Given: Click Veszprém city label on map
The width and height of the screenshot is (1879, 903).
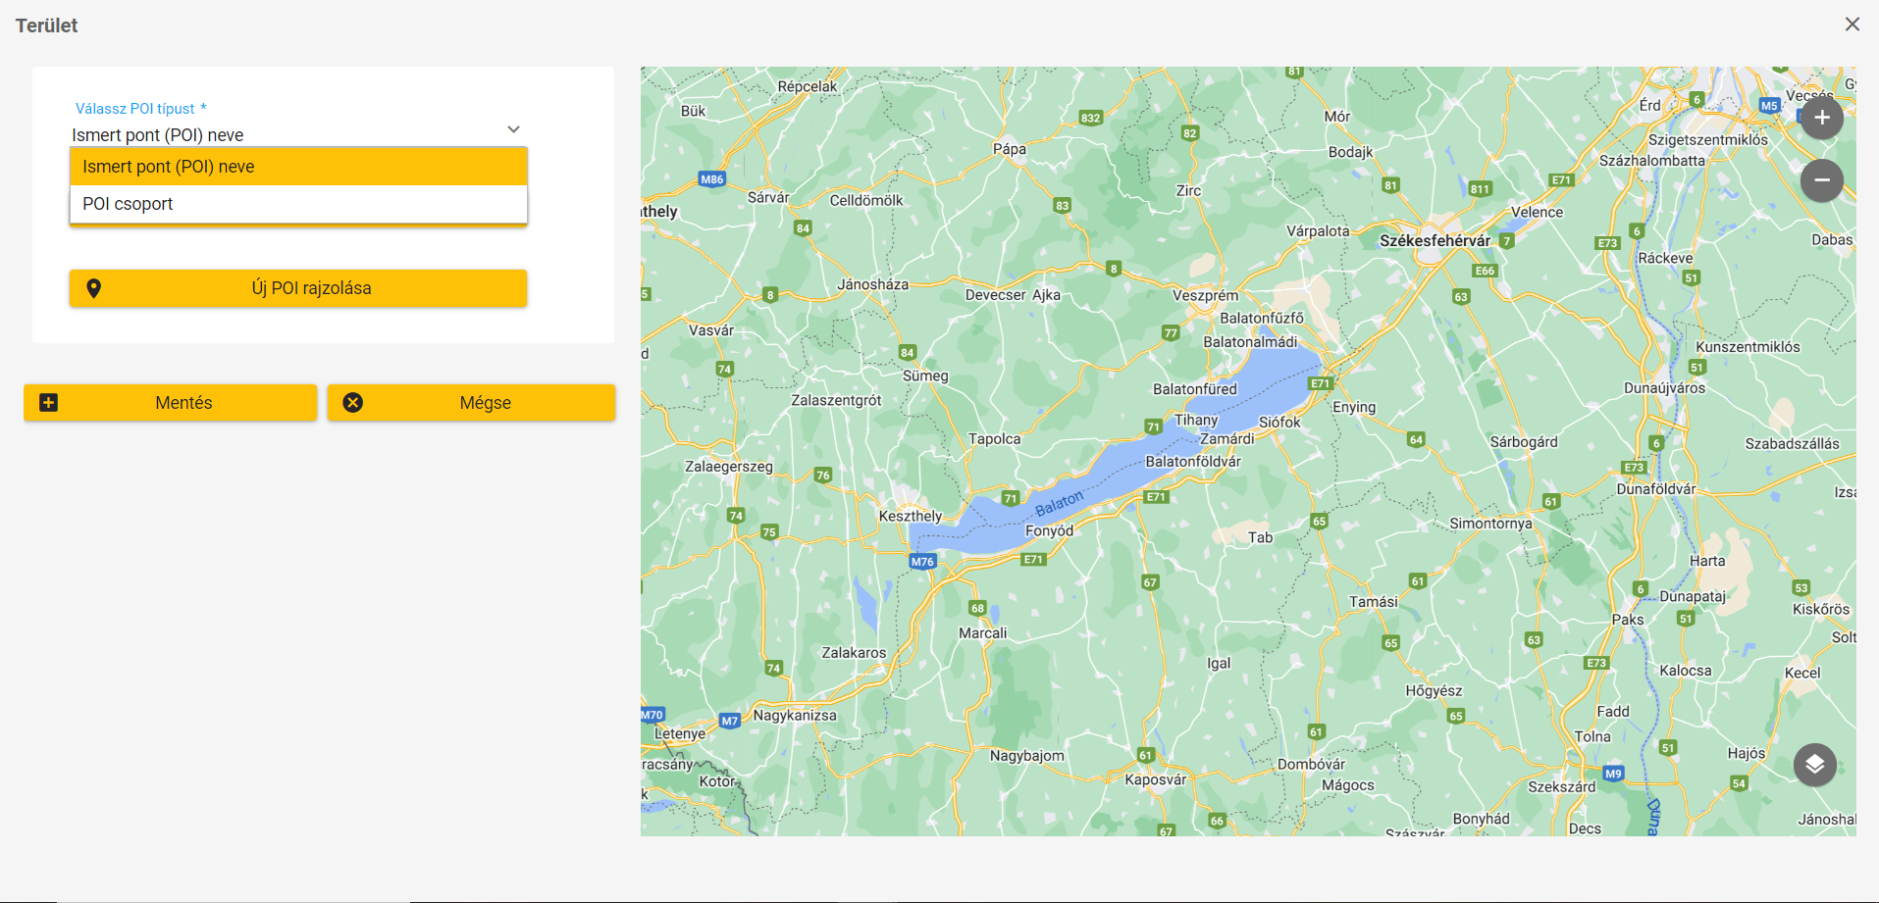Looking at the screenshot, I should (1205, 296).
